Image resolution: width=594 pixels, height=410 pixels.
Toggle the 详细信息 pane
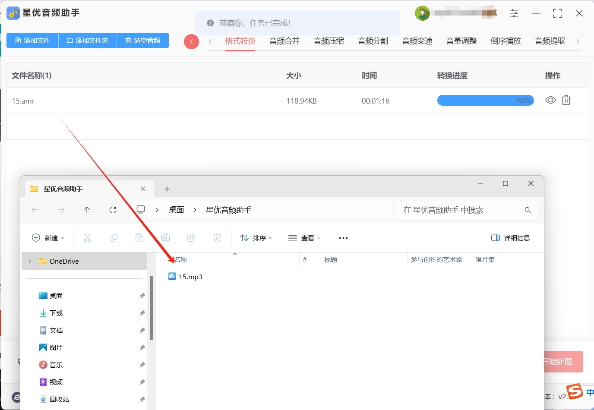(x=511, y=238)
